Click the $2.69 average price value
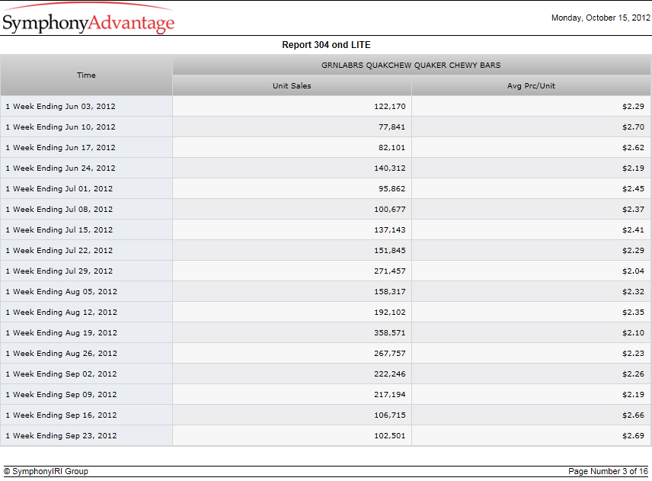The height and width of the screenshot is (481, 652). click(633, 436)
